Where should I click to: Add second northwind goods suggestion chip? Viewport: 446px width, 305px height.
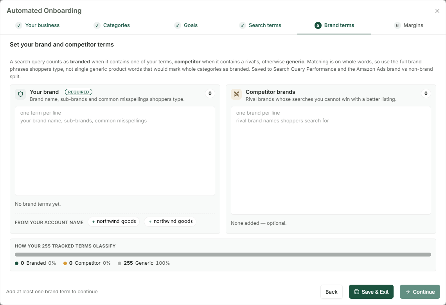(170, 221)
